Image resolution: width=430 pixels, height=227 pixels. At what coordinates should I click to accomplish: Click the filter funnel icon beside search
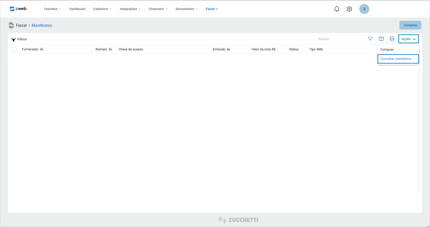(370, 39)
